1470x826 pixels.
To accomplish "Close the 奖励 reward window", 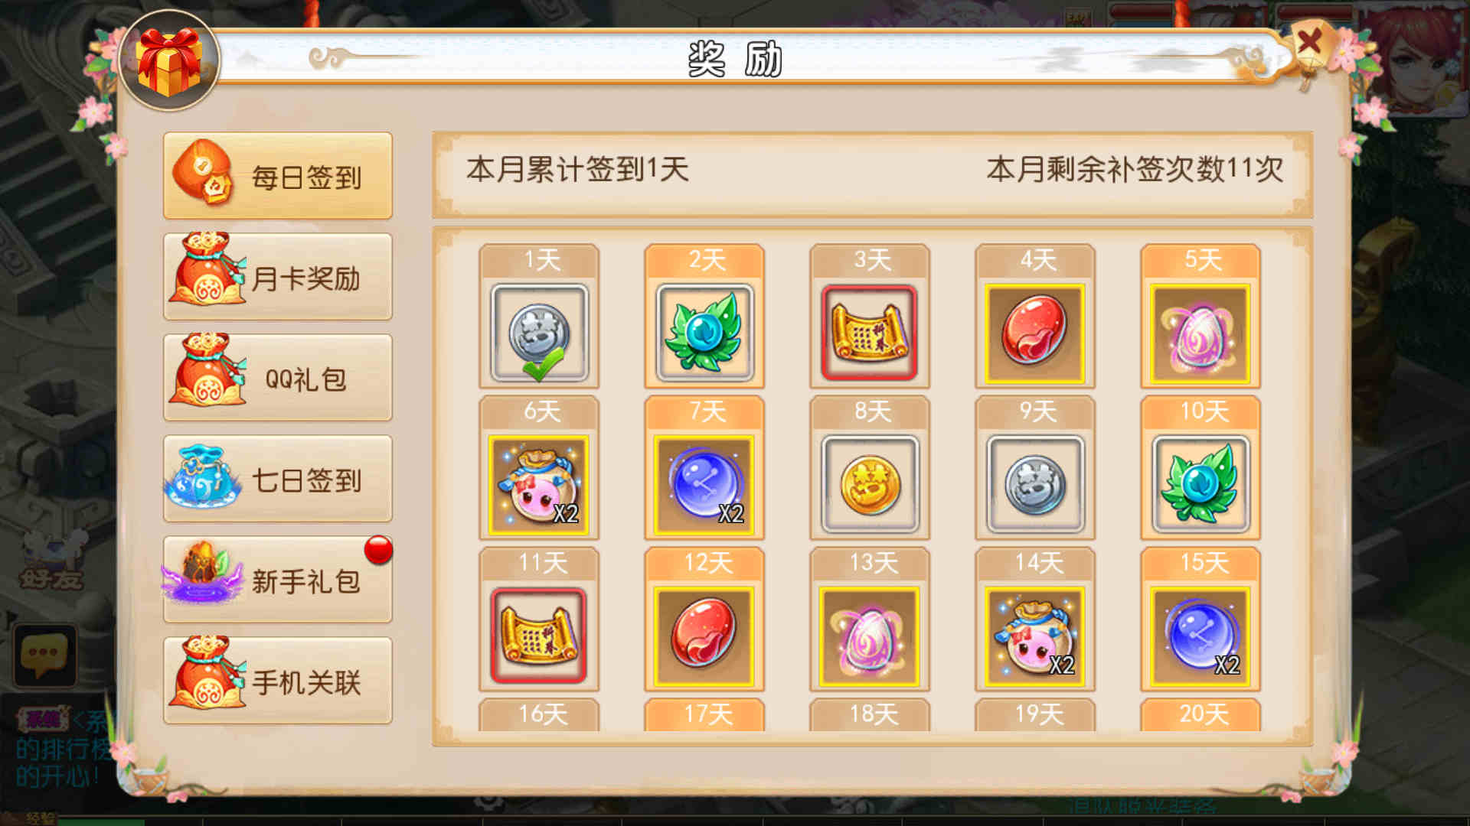I will (x=1310, y=43).
